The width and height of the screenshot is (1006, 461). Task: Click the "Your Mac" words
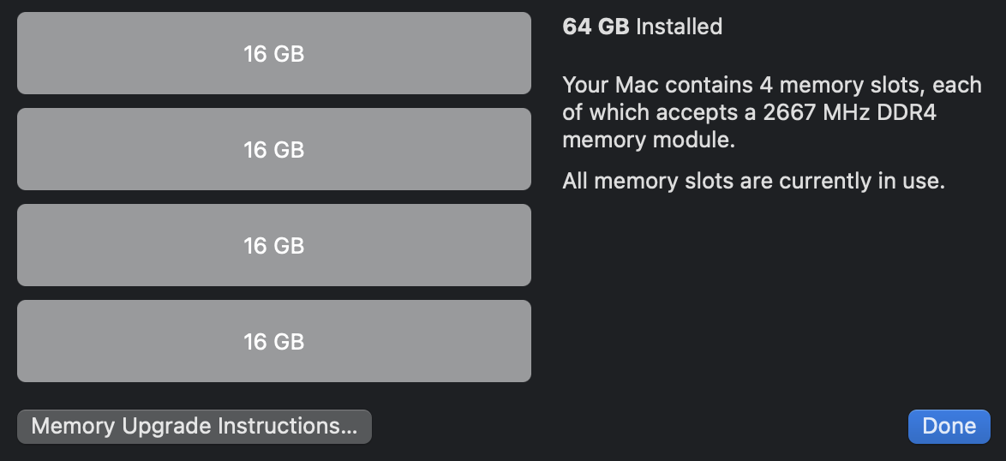(x=609, y=85)
